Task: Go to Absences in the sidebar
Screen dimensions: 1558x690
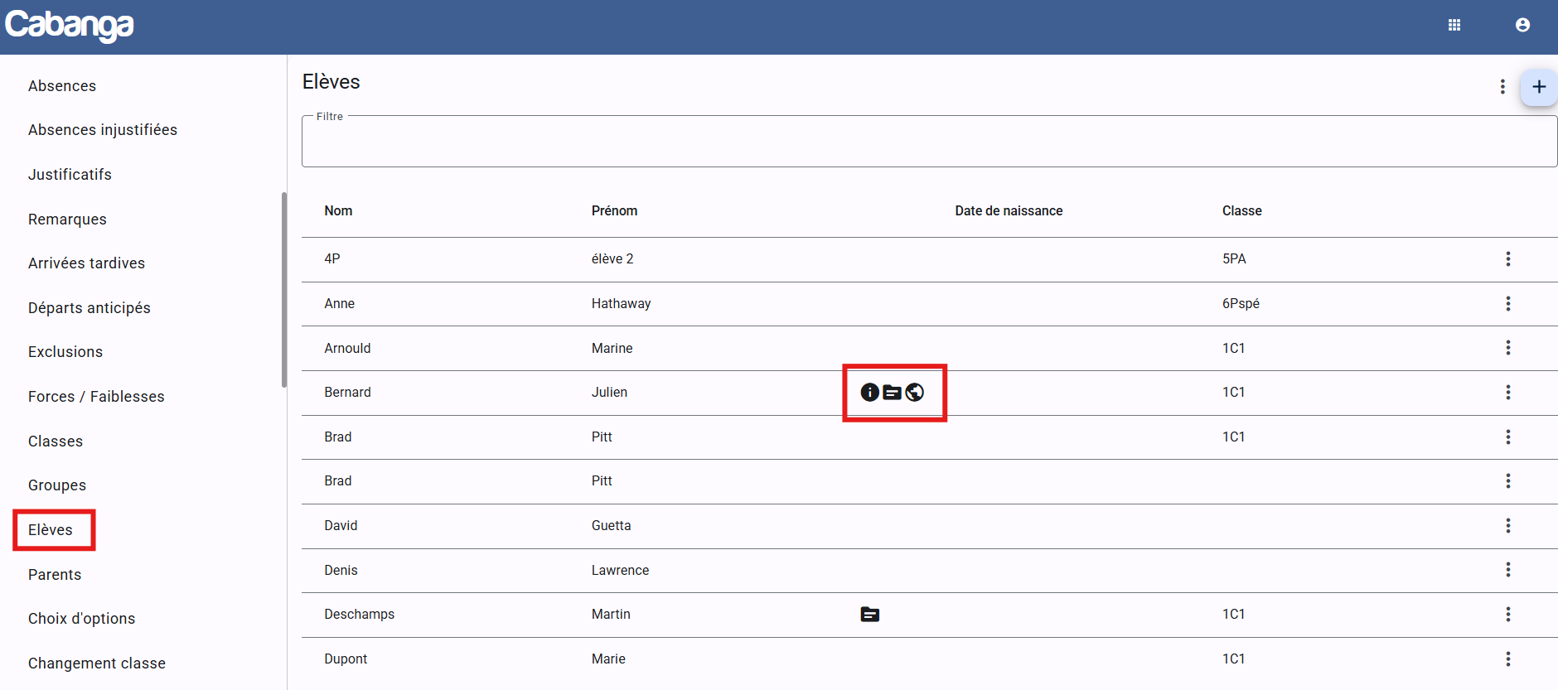Action: pos(62,86)
